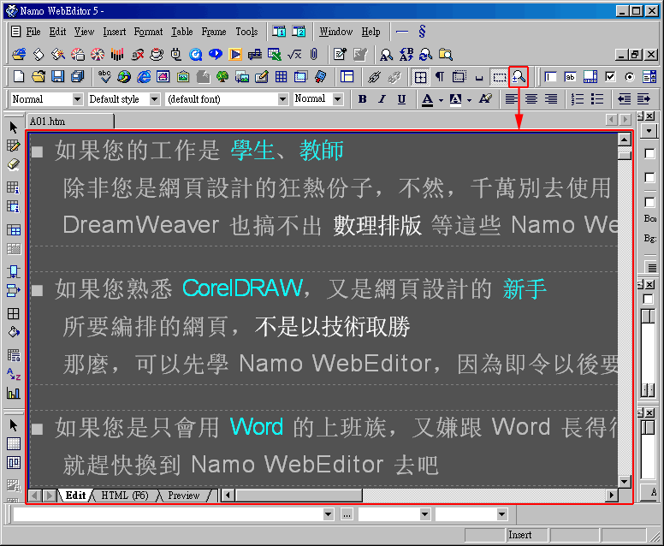Screen dimensions: 664x546
Task: Open the Normal font size dropdown
Action: point(337,99)
